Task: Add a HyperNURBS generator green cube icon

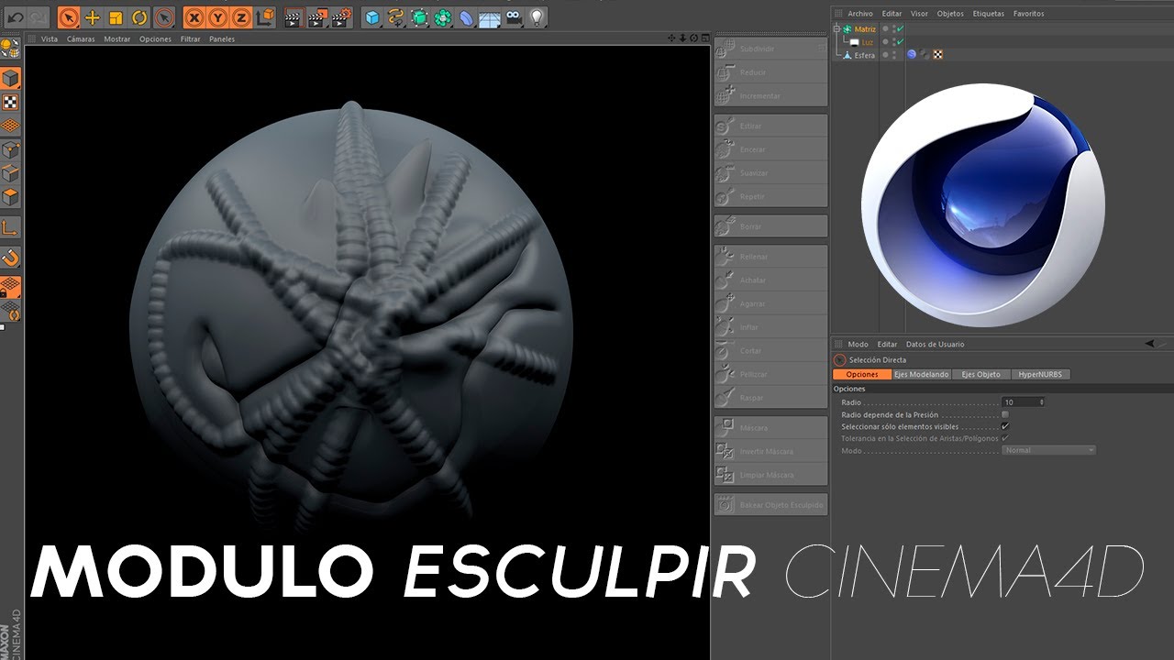Action: (x=419, y=16)
